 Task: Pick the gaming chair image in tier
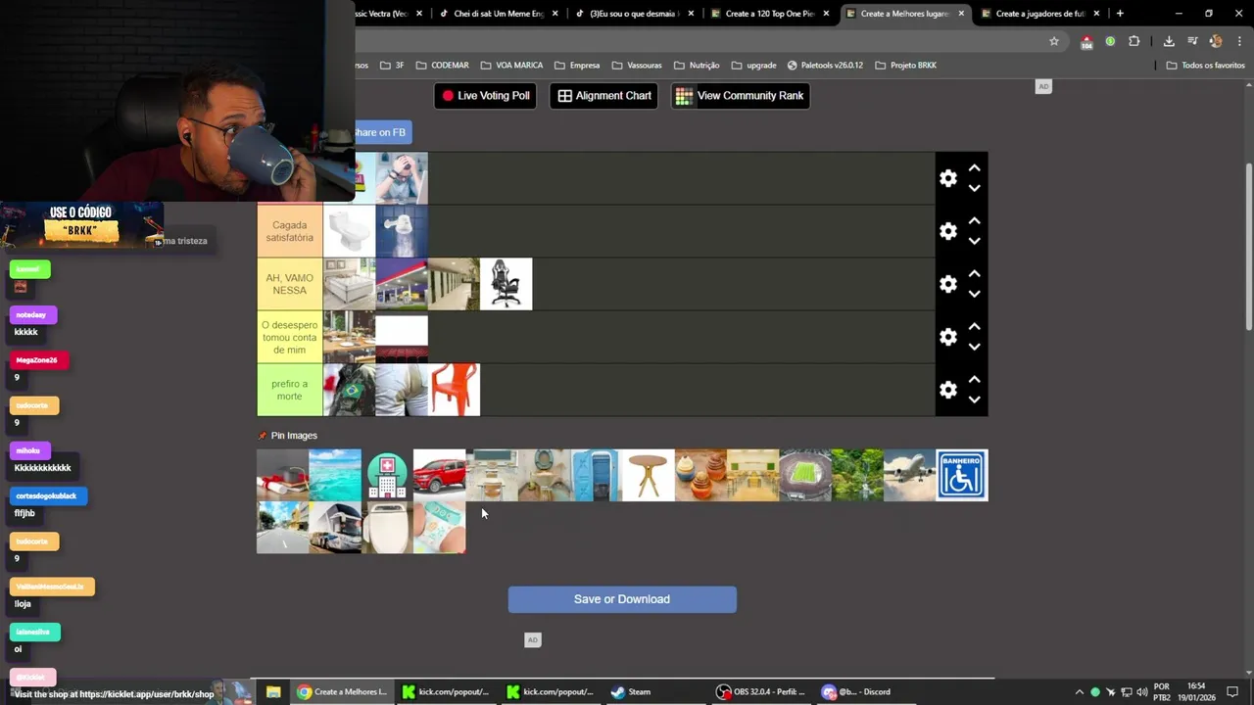click(506, 284)
